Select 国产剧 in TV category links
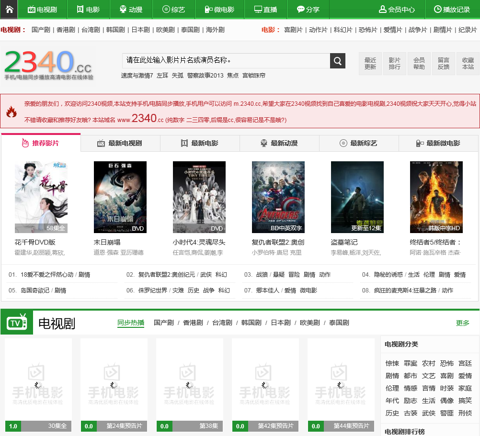 (x=41, y=30)
